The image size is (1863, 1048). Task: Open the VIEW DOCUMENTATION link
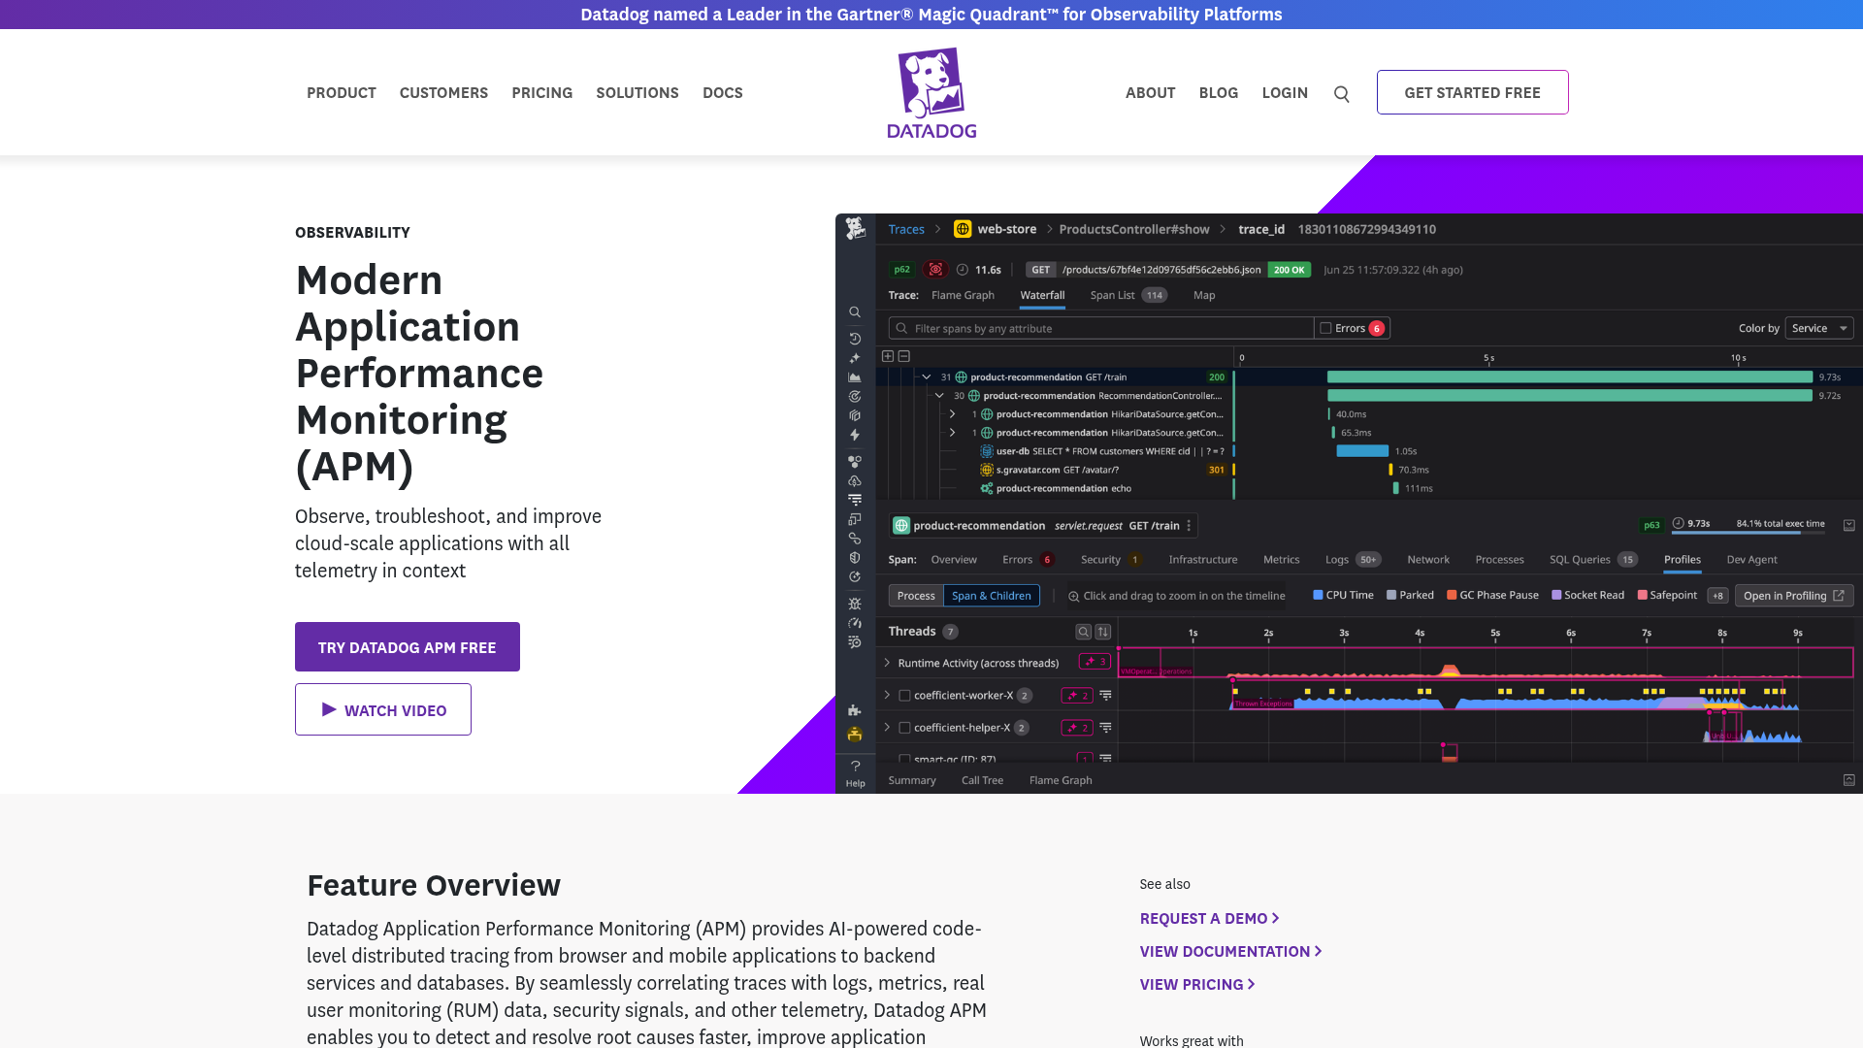coord(1231,951)
